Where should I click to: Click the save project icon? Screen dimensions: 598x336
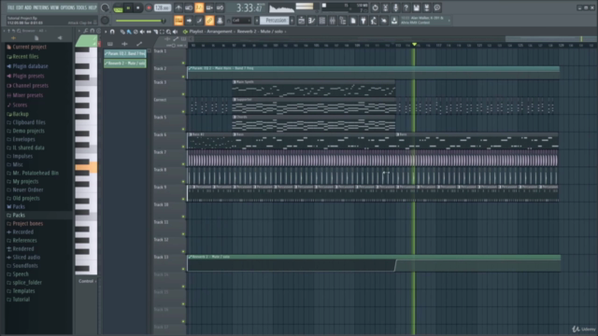416,7
